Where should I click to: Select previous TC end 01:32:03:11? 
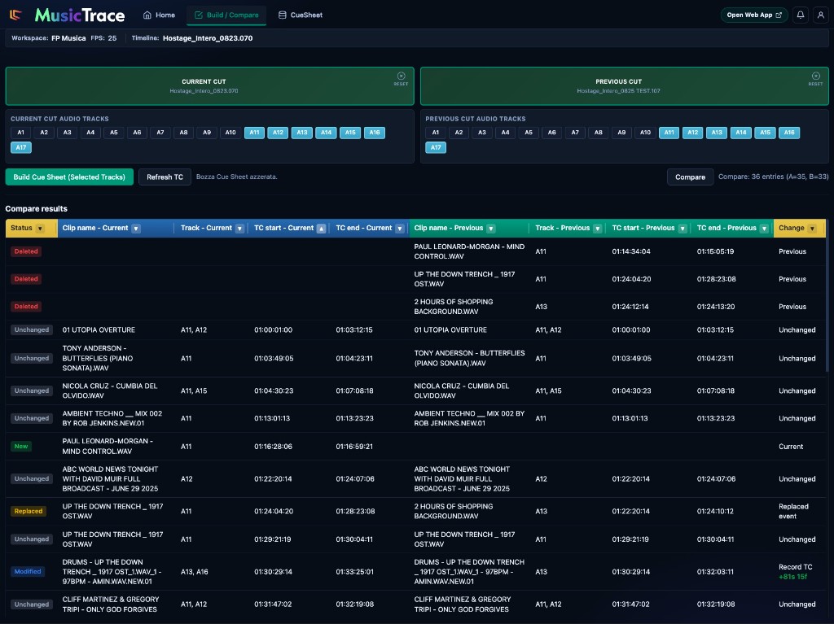pos(715,572)
